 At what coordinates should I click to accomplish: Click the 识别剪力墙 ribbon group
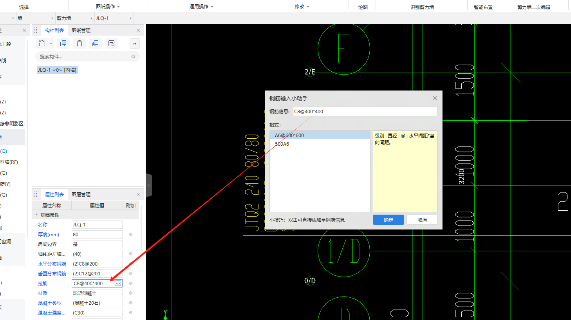[422, 7]
